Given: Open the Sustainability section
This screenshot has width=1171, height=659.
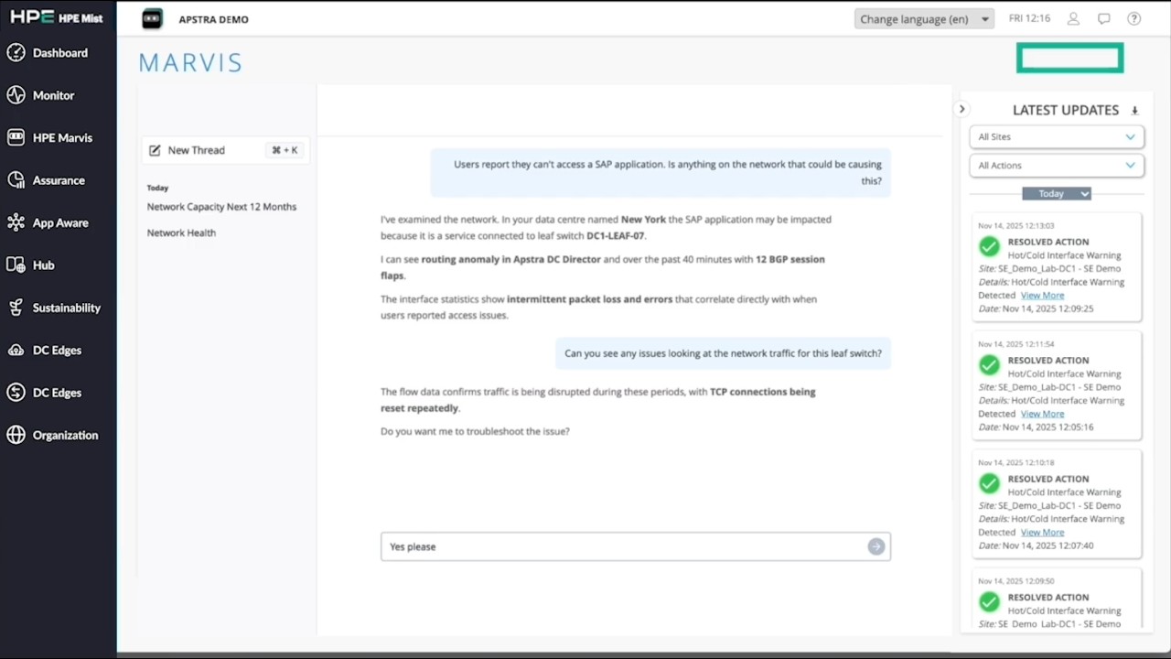Looking at the screenshot, I should tap(53, 308).
